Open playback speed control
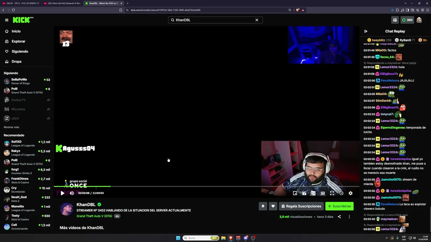 pos(341,193)
